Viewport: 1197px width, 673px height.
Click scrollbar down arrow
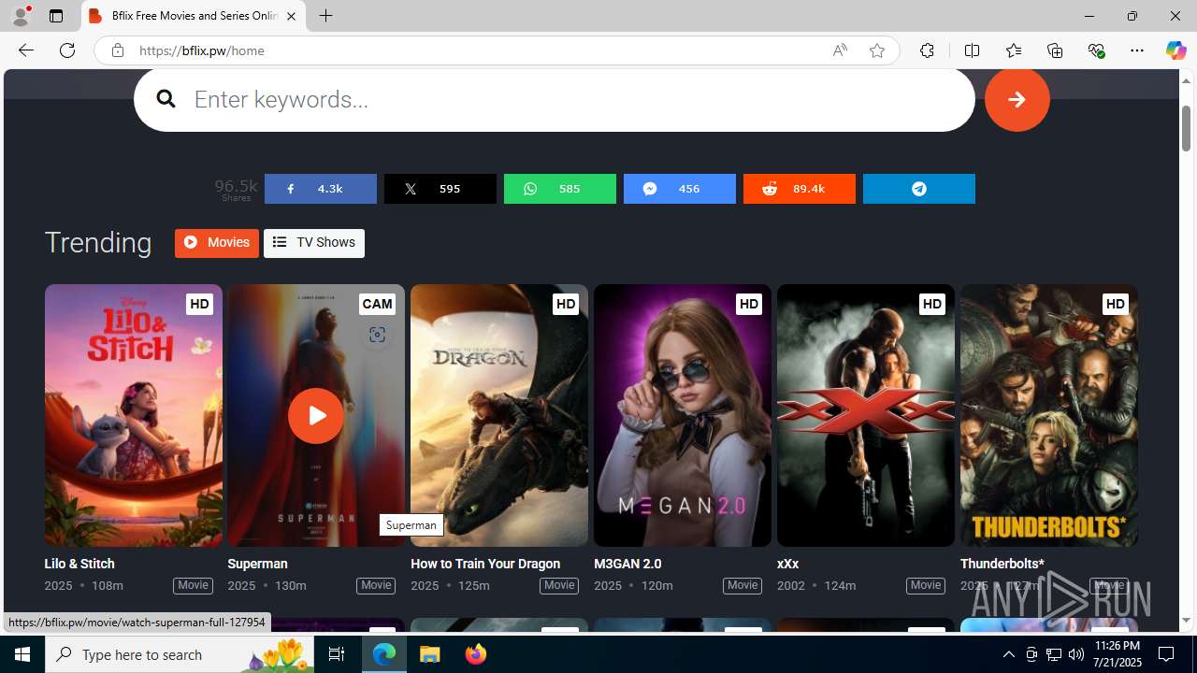click(1186, 621)
